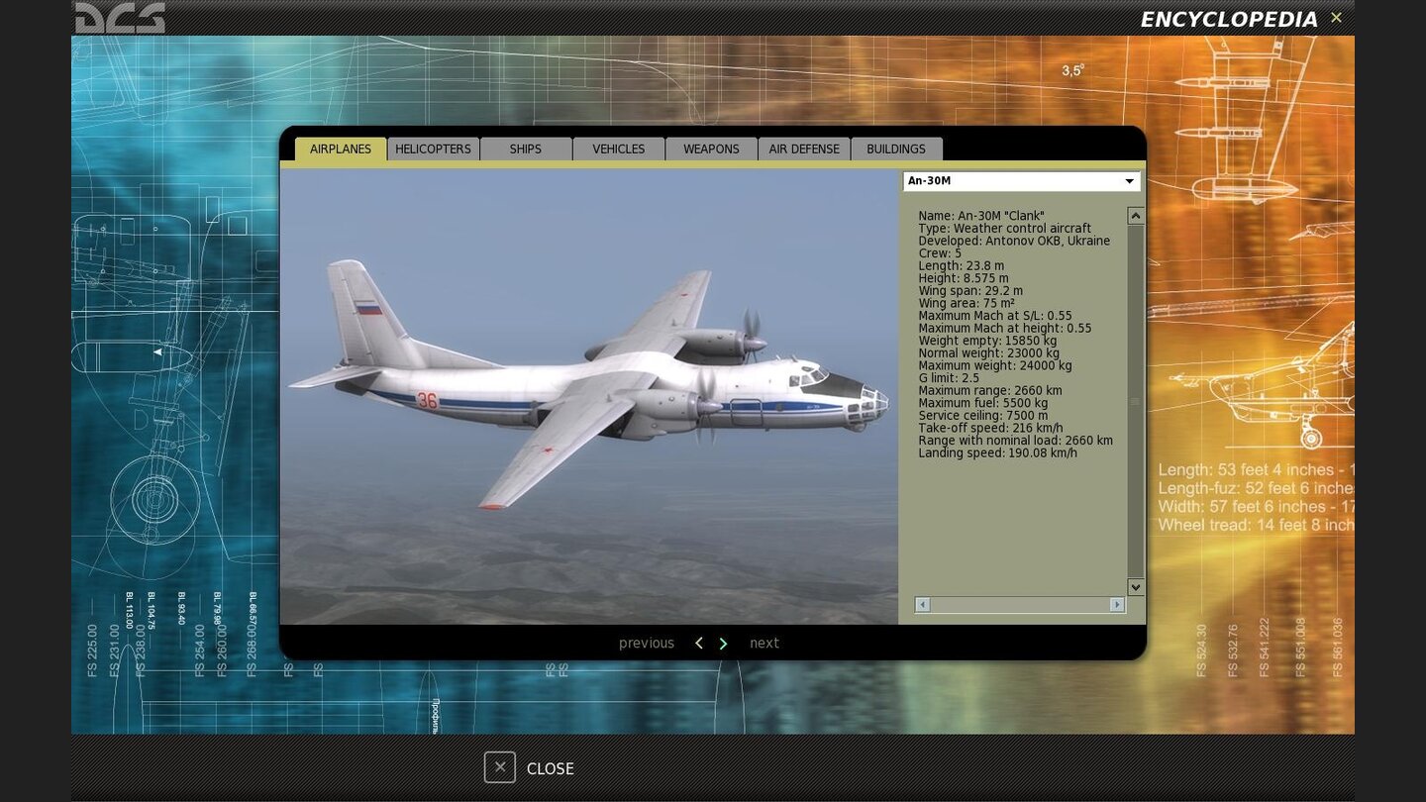Click the 'next' text link
This screenshot has height=802, width=1426.
pyautogui.click(x=764, y=644)
